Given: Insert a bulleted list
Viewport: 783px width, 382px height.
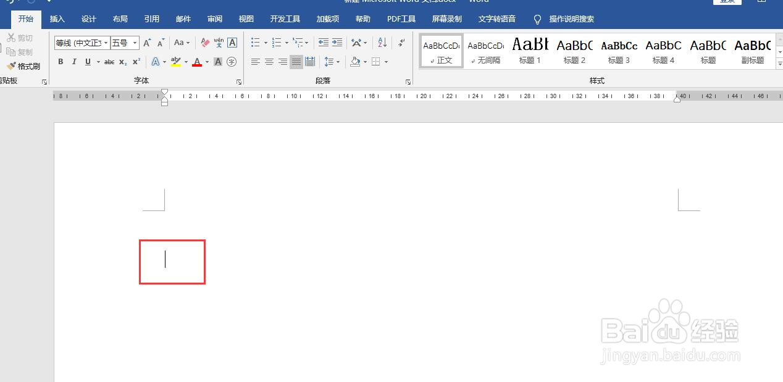Looking at the screenshot, I should (x=255, y=43).
